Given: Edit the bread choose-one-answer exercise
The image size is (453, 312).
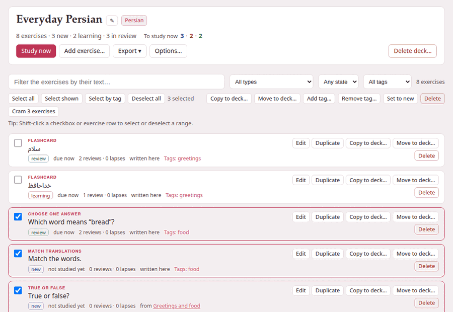Looking at the screenshot, I should 301,217.
